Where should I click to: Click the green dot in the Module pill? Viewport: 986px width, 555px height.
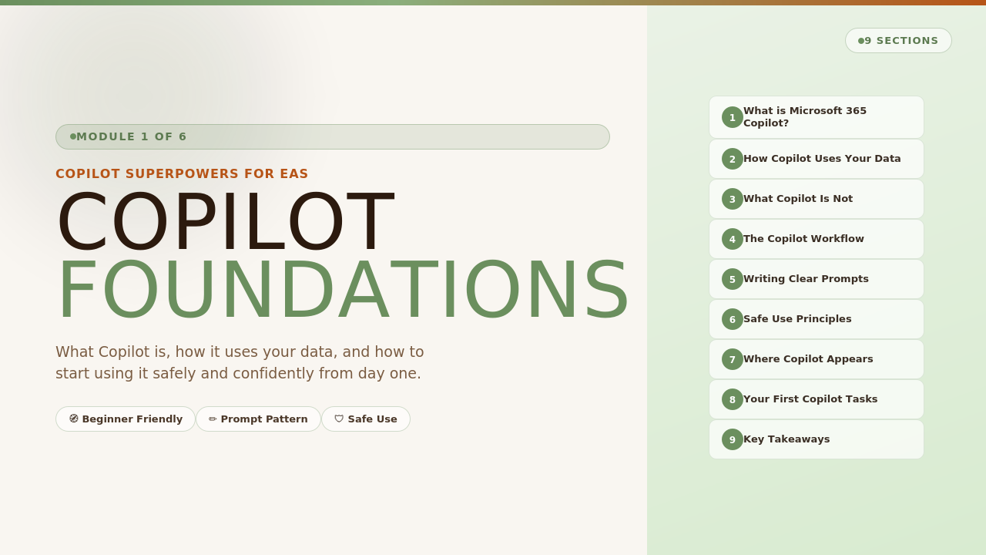click(73, 136)
